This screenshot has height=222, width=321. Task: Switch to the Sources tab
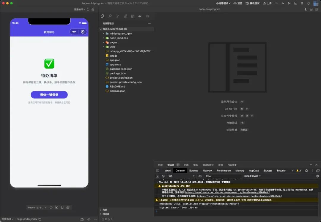(x=194, y=171)
